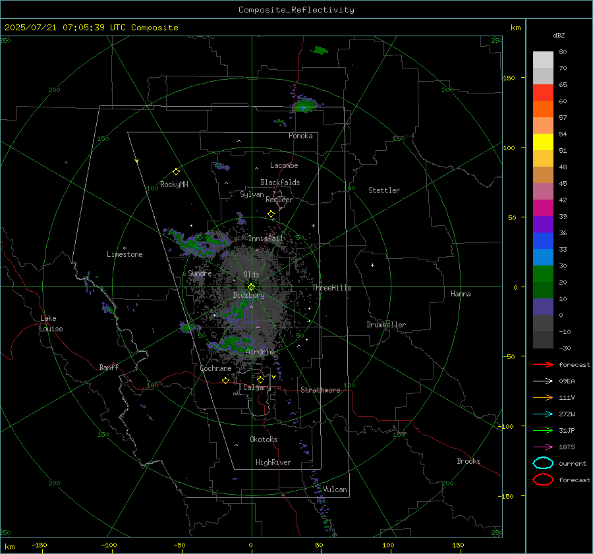This screenshot has height=554, width=593.
Task: Click the Cochrane label
Action: click(x=215, y=368)
